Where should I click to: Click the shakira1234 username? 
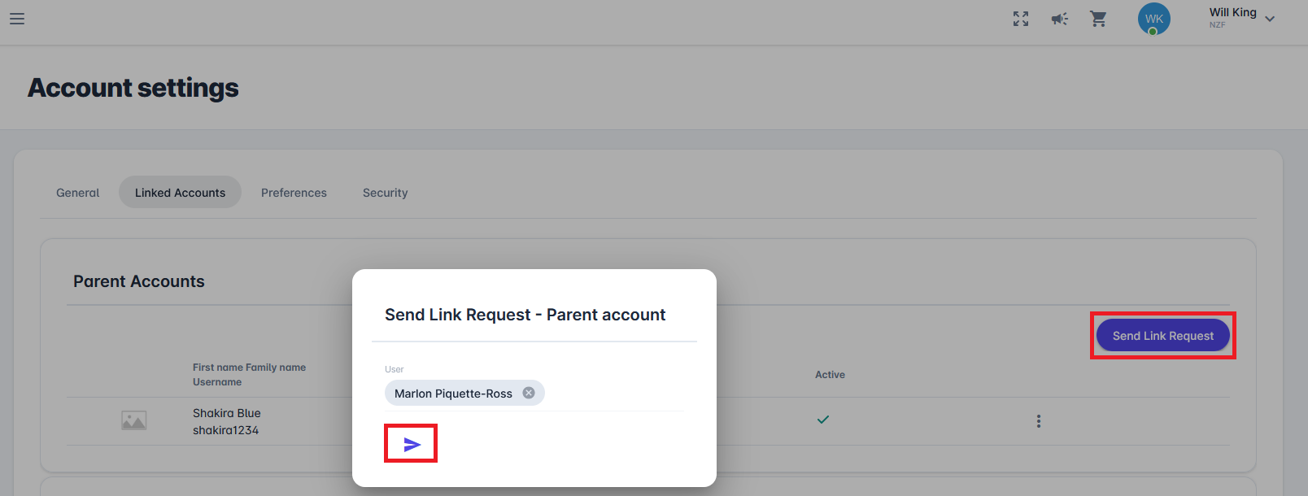[225, 430]
